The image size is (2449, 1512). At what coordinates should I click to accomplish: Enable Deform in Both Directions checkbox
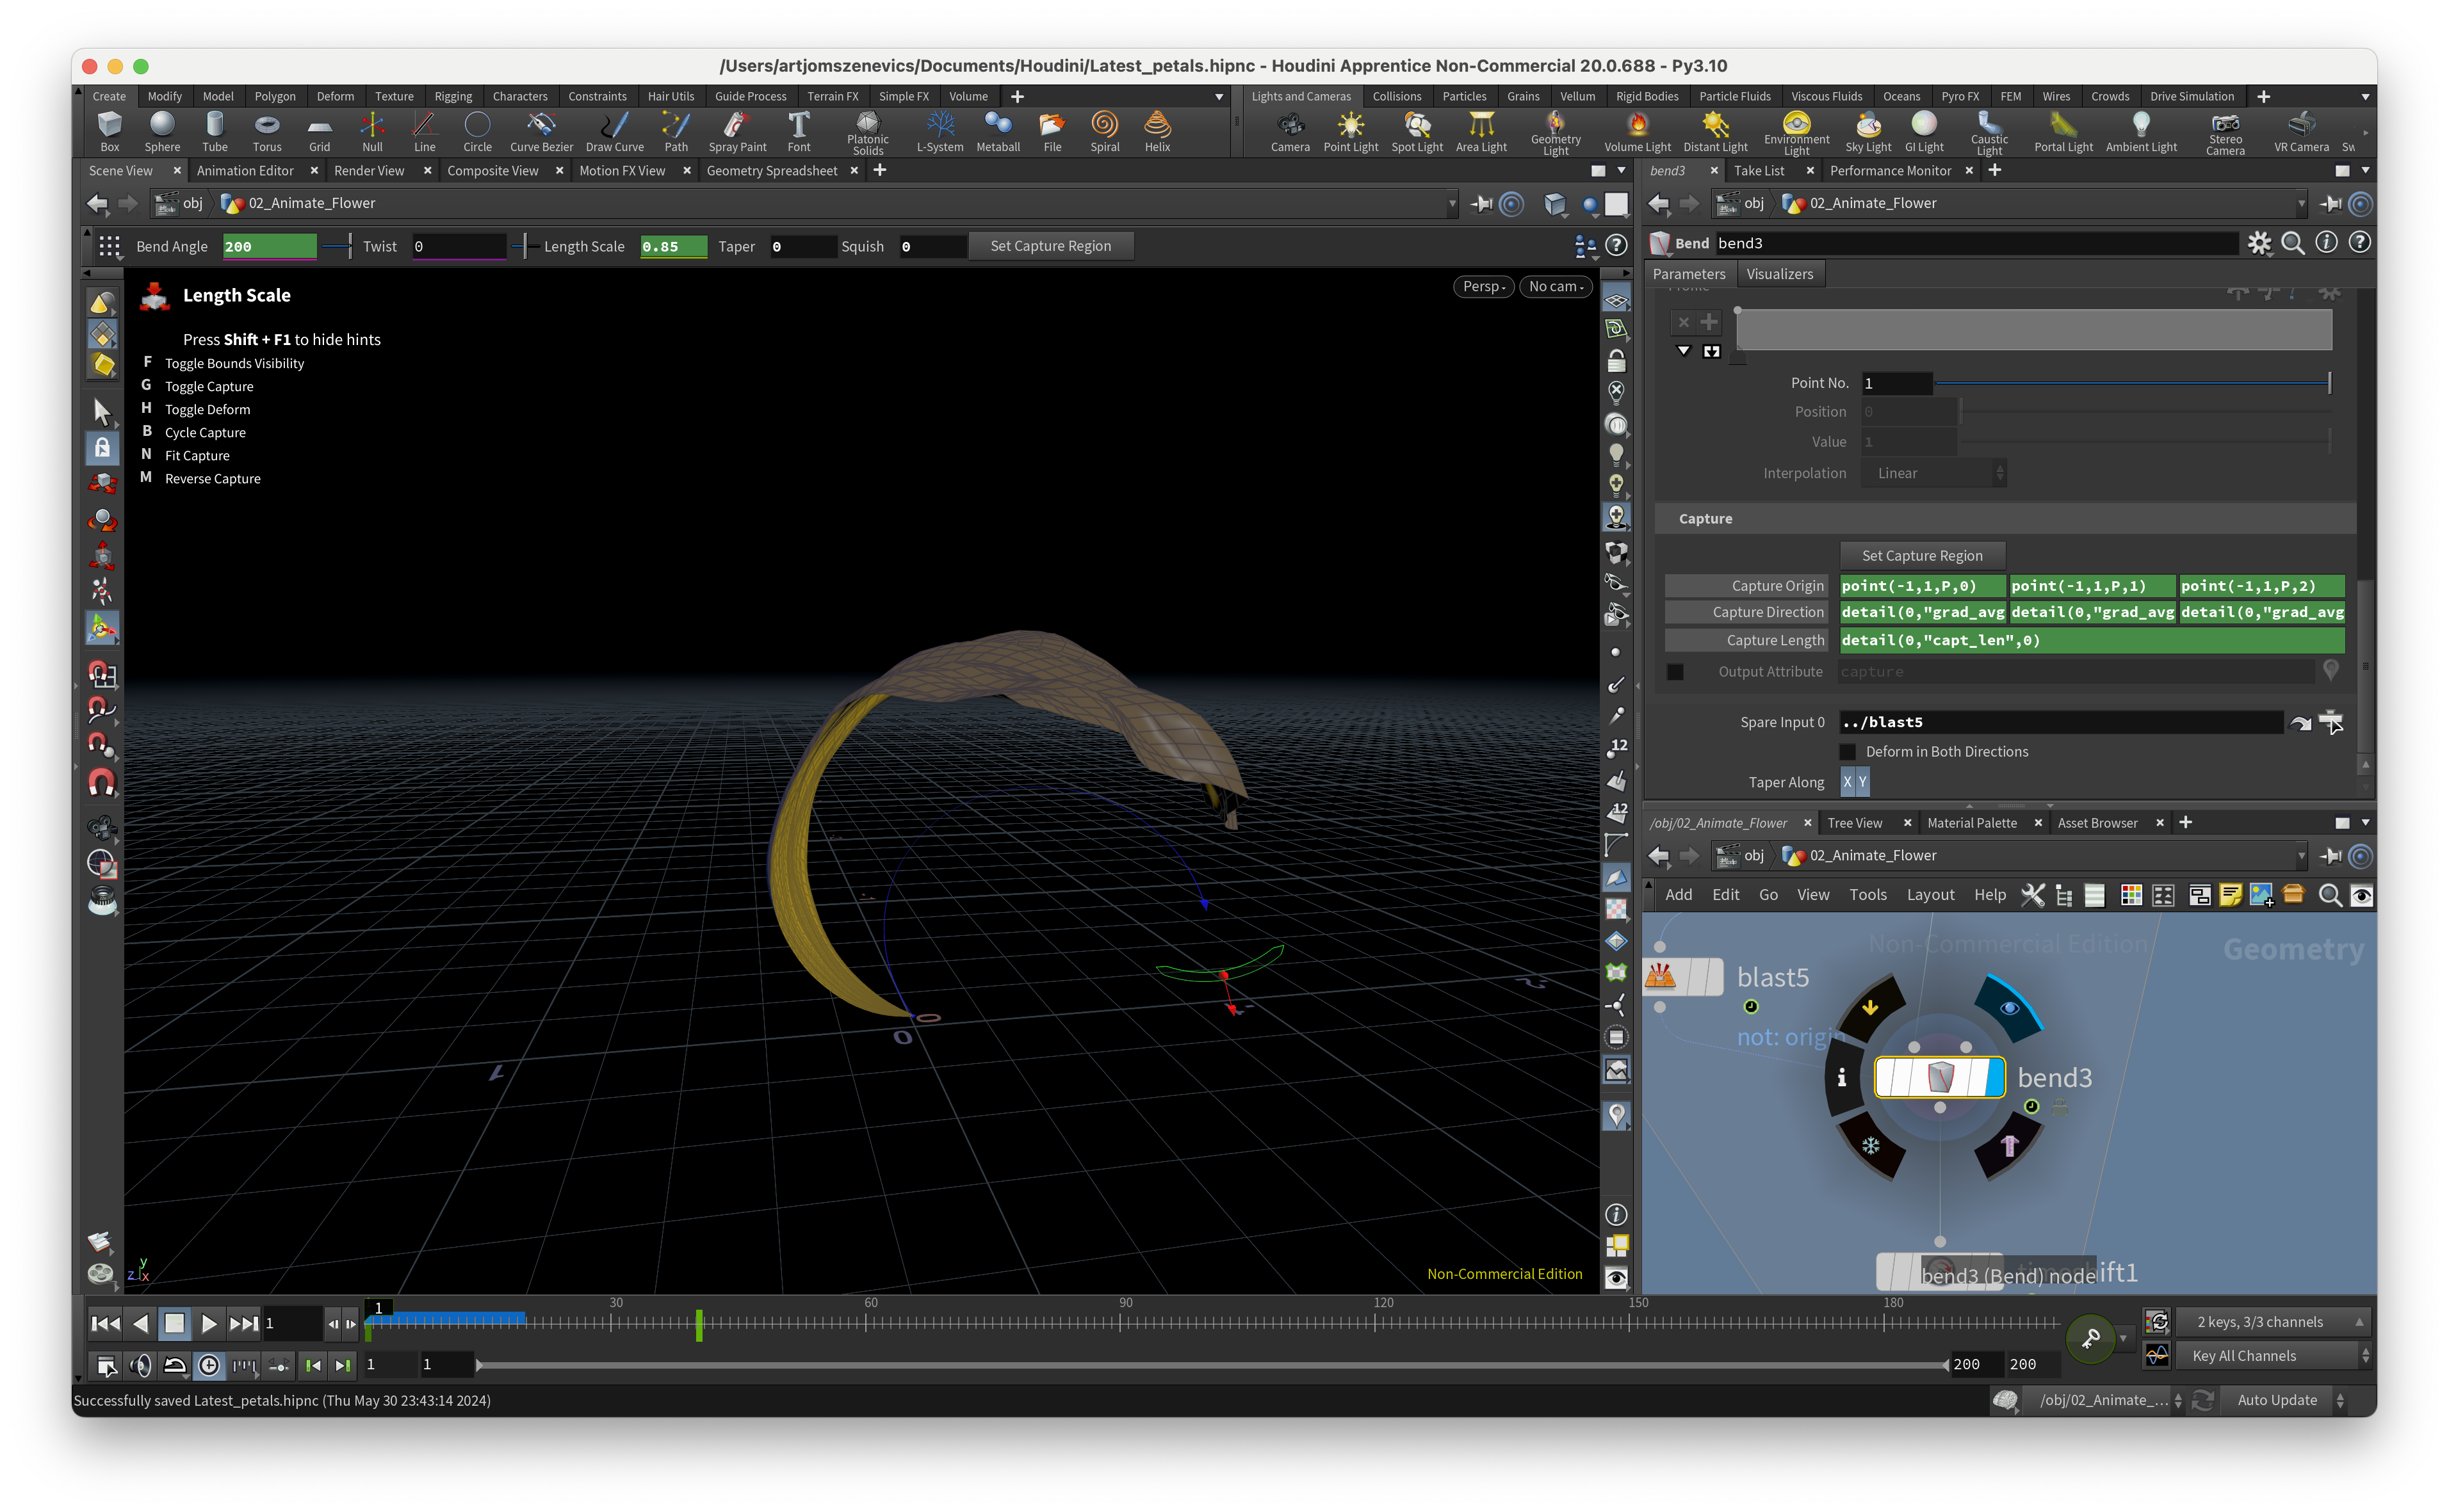1848,751
